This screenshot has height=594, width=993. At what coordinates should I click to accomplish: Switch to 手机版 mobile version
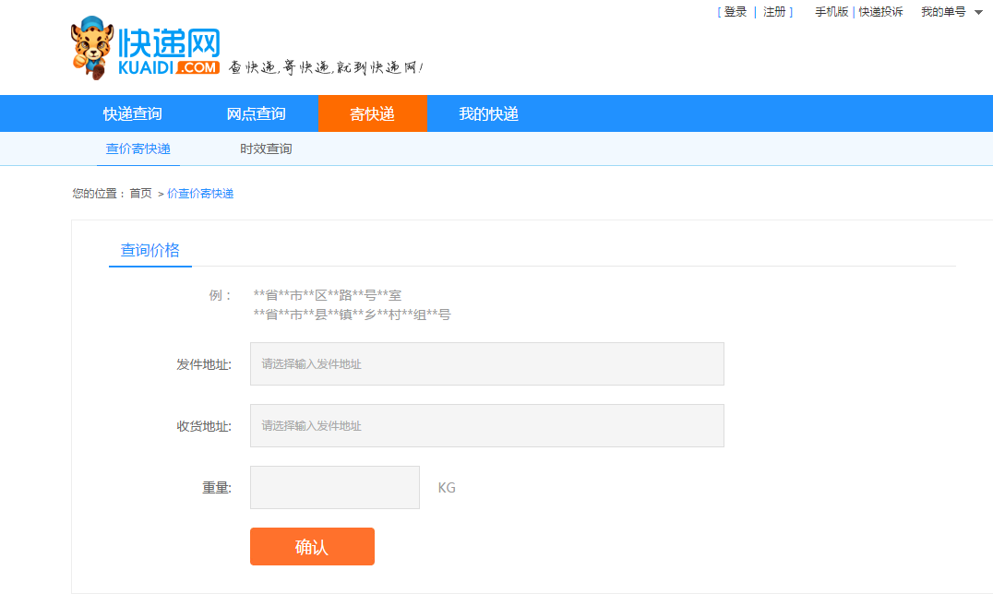pyautogui.click(x=831, y=12)
